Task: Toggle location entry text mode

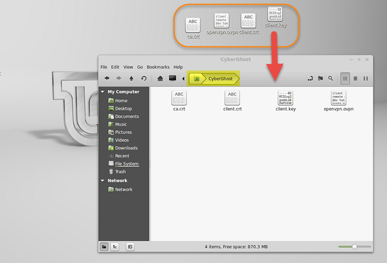Action: (310, 79)
